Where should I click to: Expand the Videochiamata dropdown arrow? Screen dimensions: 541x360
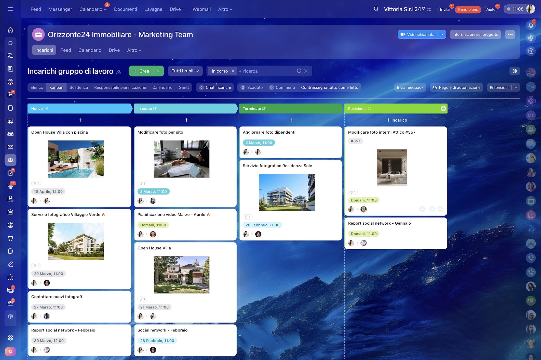[x=442, y=34]
